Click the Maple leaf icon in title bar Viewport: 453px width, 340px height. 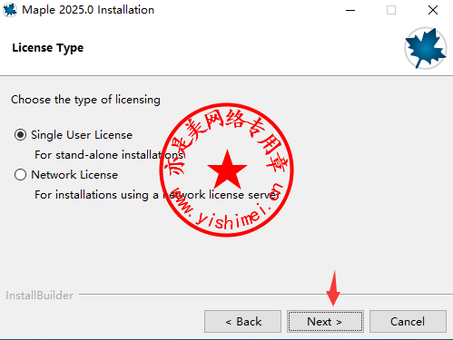(x=10, y=10)
